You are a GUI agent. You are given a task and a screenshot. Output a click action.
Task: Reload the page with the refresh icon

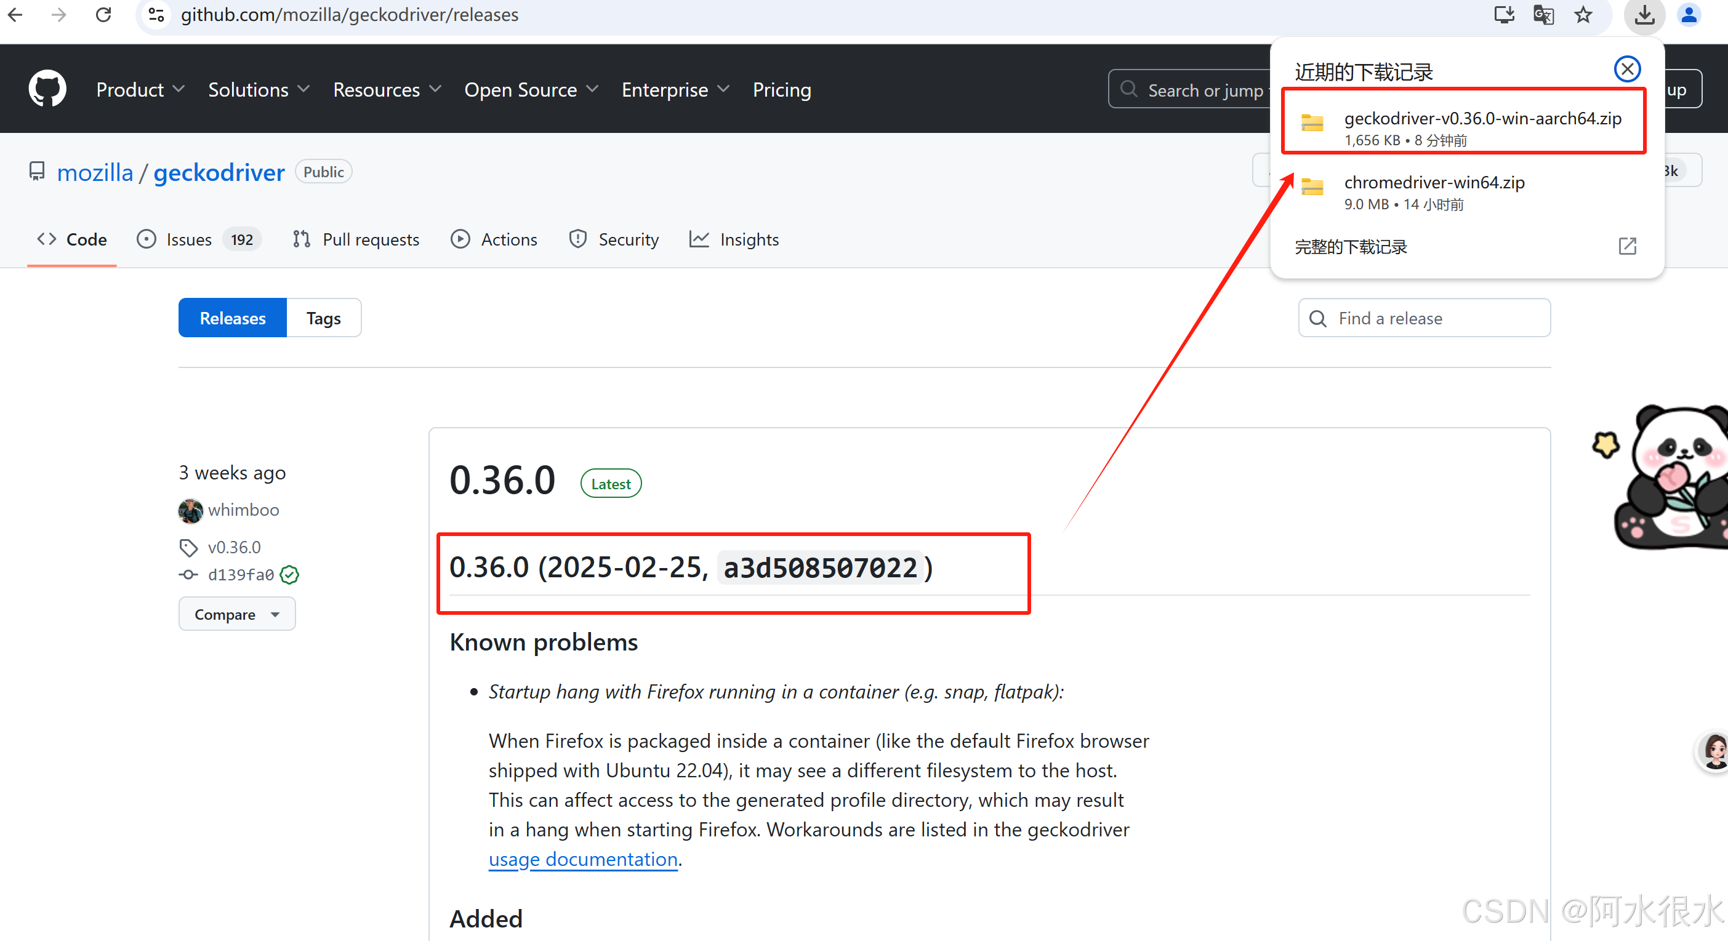click(103, 14)
